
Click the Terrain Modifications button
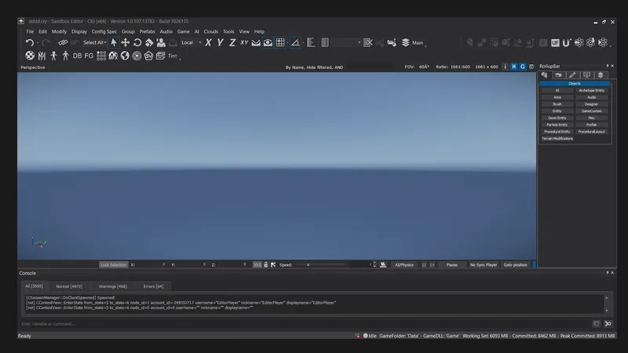point(557,139)
